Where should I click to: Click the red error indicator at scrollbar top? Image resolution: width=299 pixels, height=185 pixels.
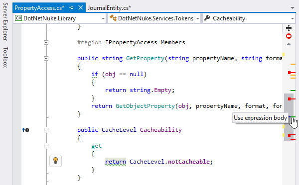pos(289,36)
